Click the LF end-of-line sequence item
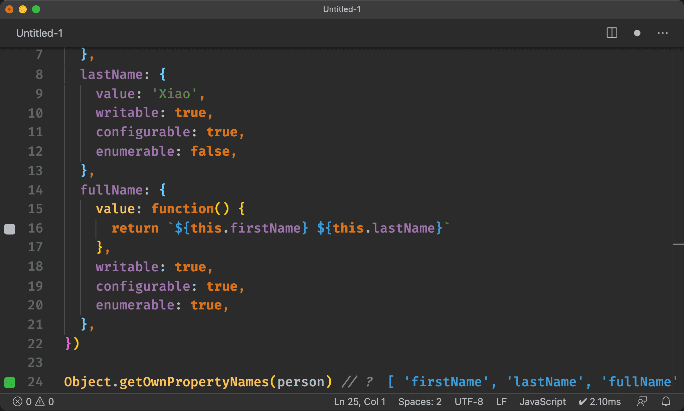 (x=501, y=401)
